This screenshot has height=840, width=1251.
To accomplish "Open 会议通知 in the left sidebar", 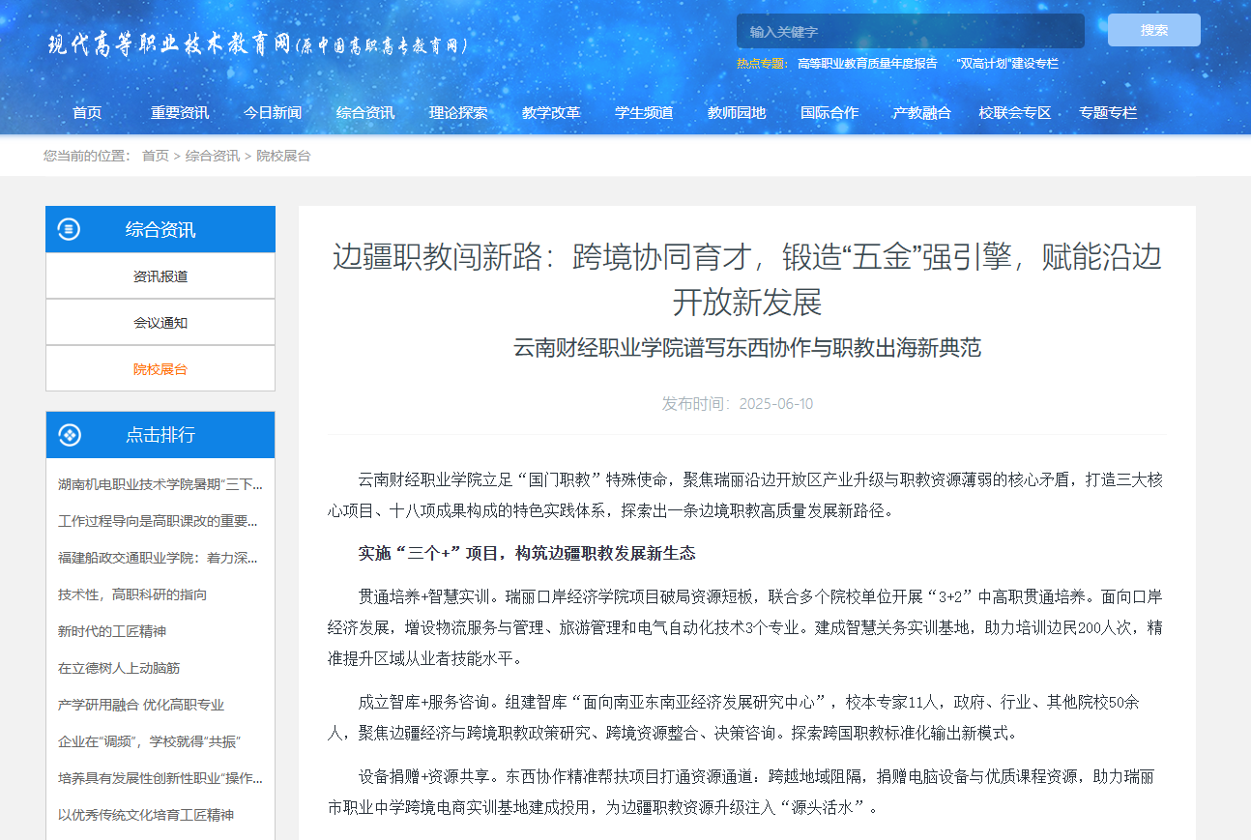I will pos(160,323).
